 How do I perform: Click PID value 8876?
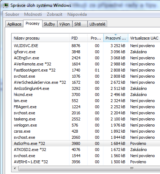click(76, 46)
